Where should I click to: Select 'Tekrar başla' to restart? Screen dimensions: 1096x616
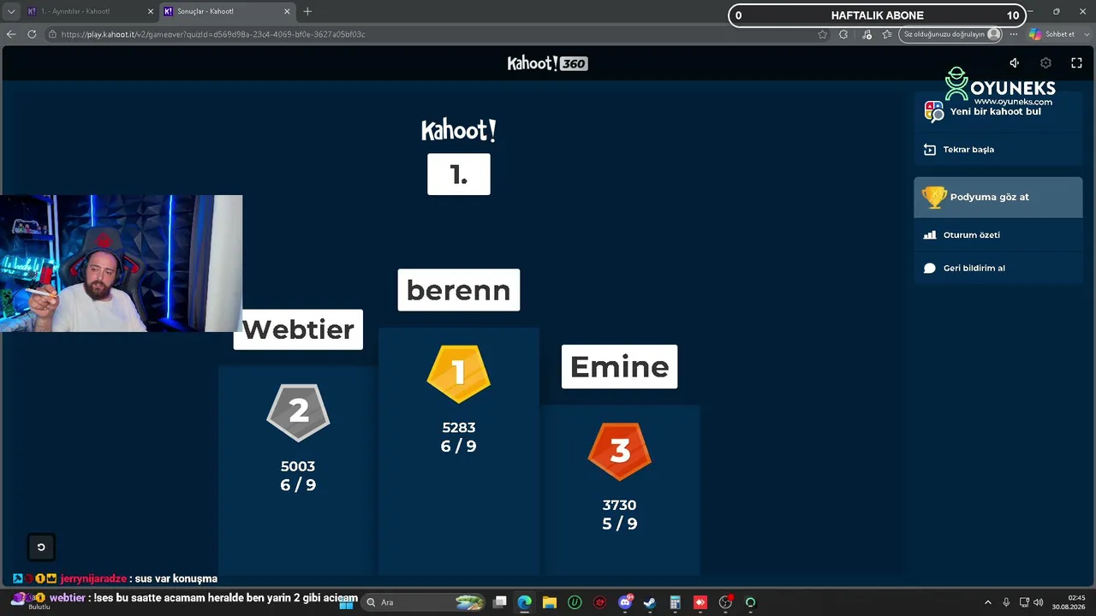click(x=998, y=150)
